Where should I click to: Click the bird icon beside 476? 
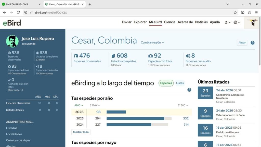coord(76,56)
